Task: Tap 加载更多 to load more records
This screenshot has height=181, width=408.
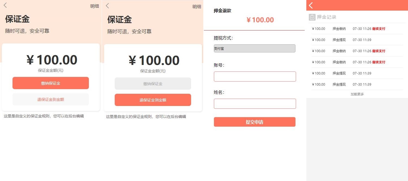Action: click(x=357, y=94)
